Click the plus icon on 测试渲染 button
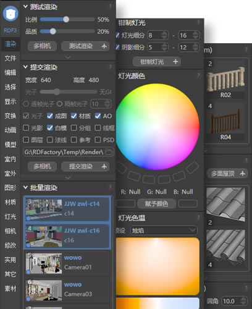 coord(104,46)
